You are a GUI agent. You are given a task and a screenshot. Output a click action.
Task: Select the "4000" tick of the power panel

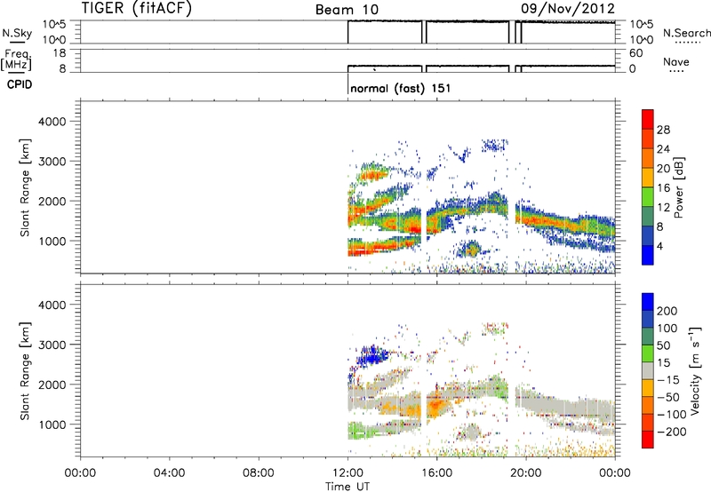[x=52, y=122]
